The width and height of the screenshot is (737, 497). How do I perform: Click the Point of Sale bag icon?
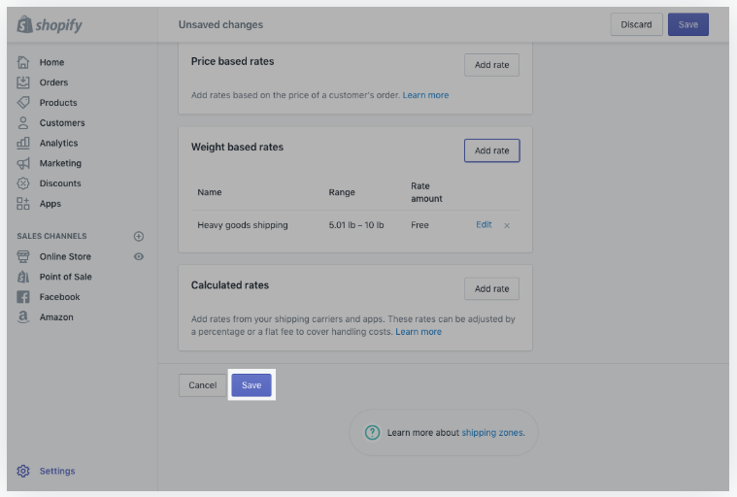23,277
